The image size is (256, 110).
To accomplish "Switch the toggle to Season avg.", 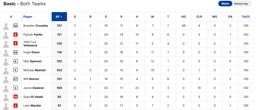I will (x=241, y=4).
